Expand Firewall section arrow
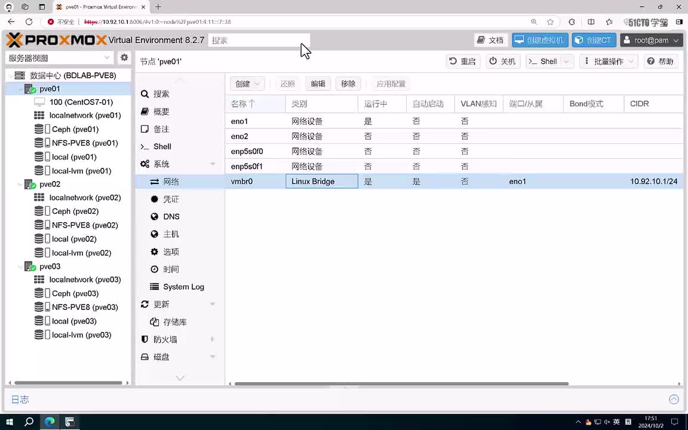The image size is (688, 430). pos(213,339)
